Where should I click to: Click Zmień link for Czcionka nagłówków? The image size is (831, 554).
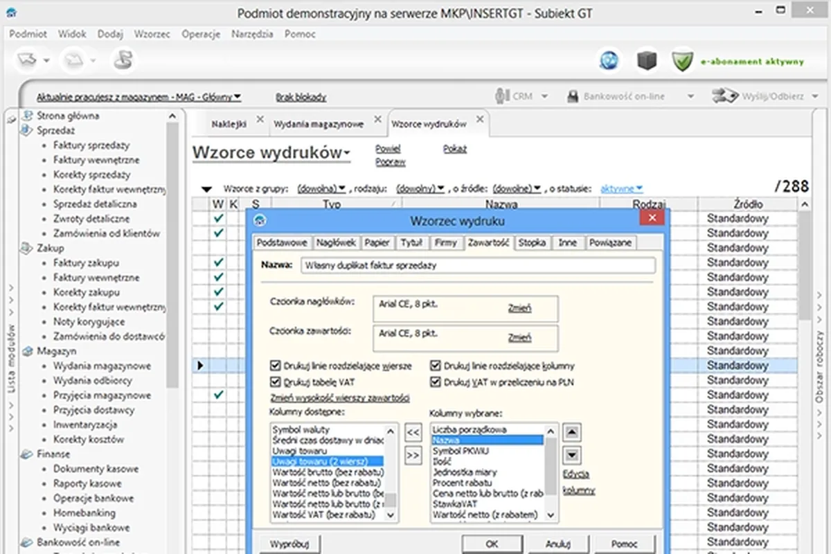pos(520,308)
